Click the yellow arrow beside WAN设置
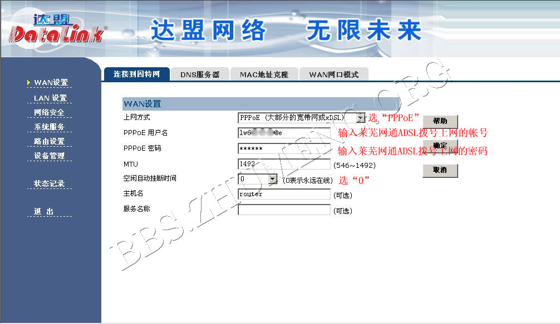Screen dimensions: 560x324 [x=28, y=83]
